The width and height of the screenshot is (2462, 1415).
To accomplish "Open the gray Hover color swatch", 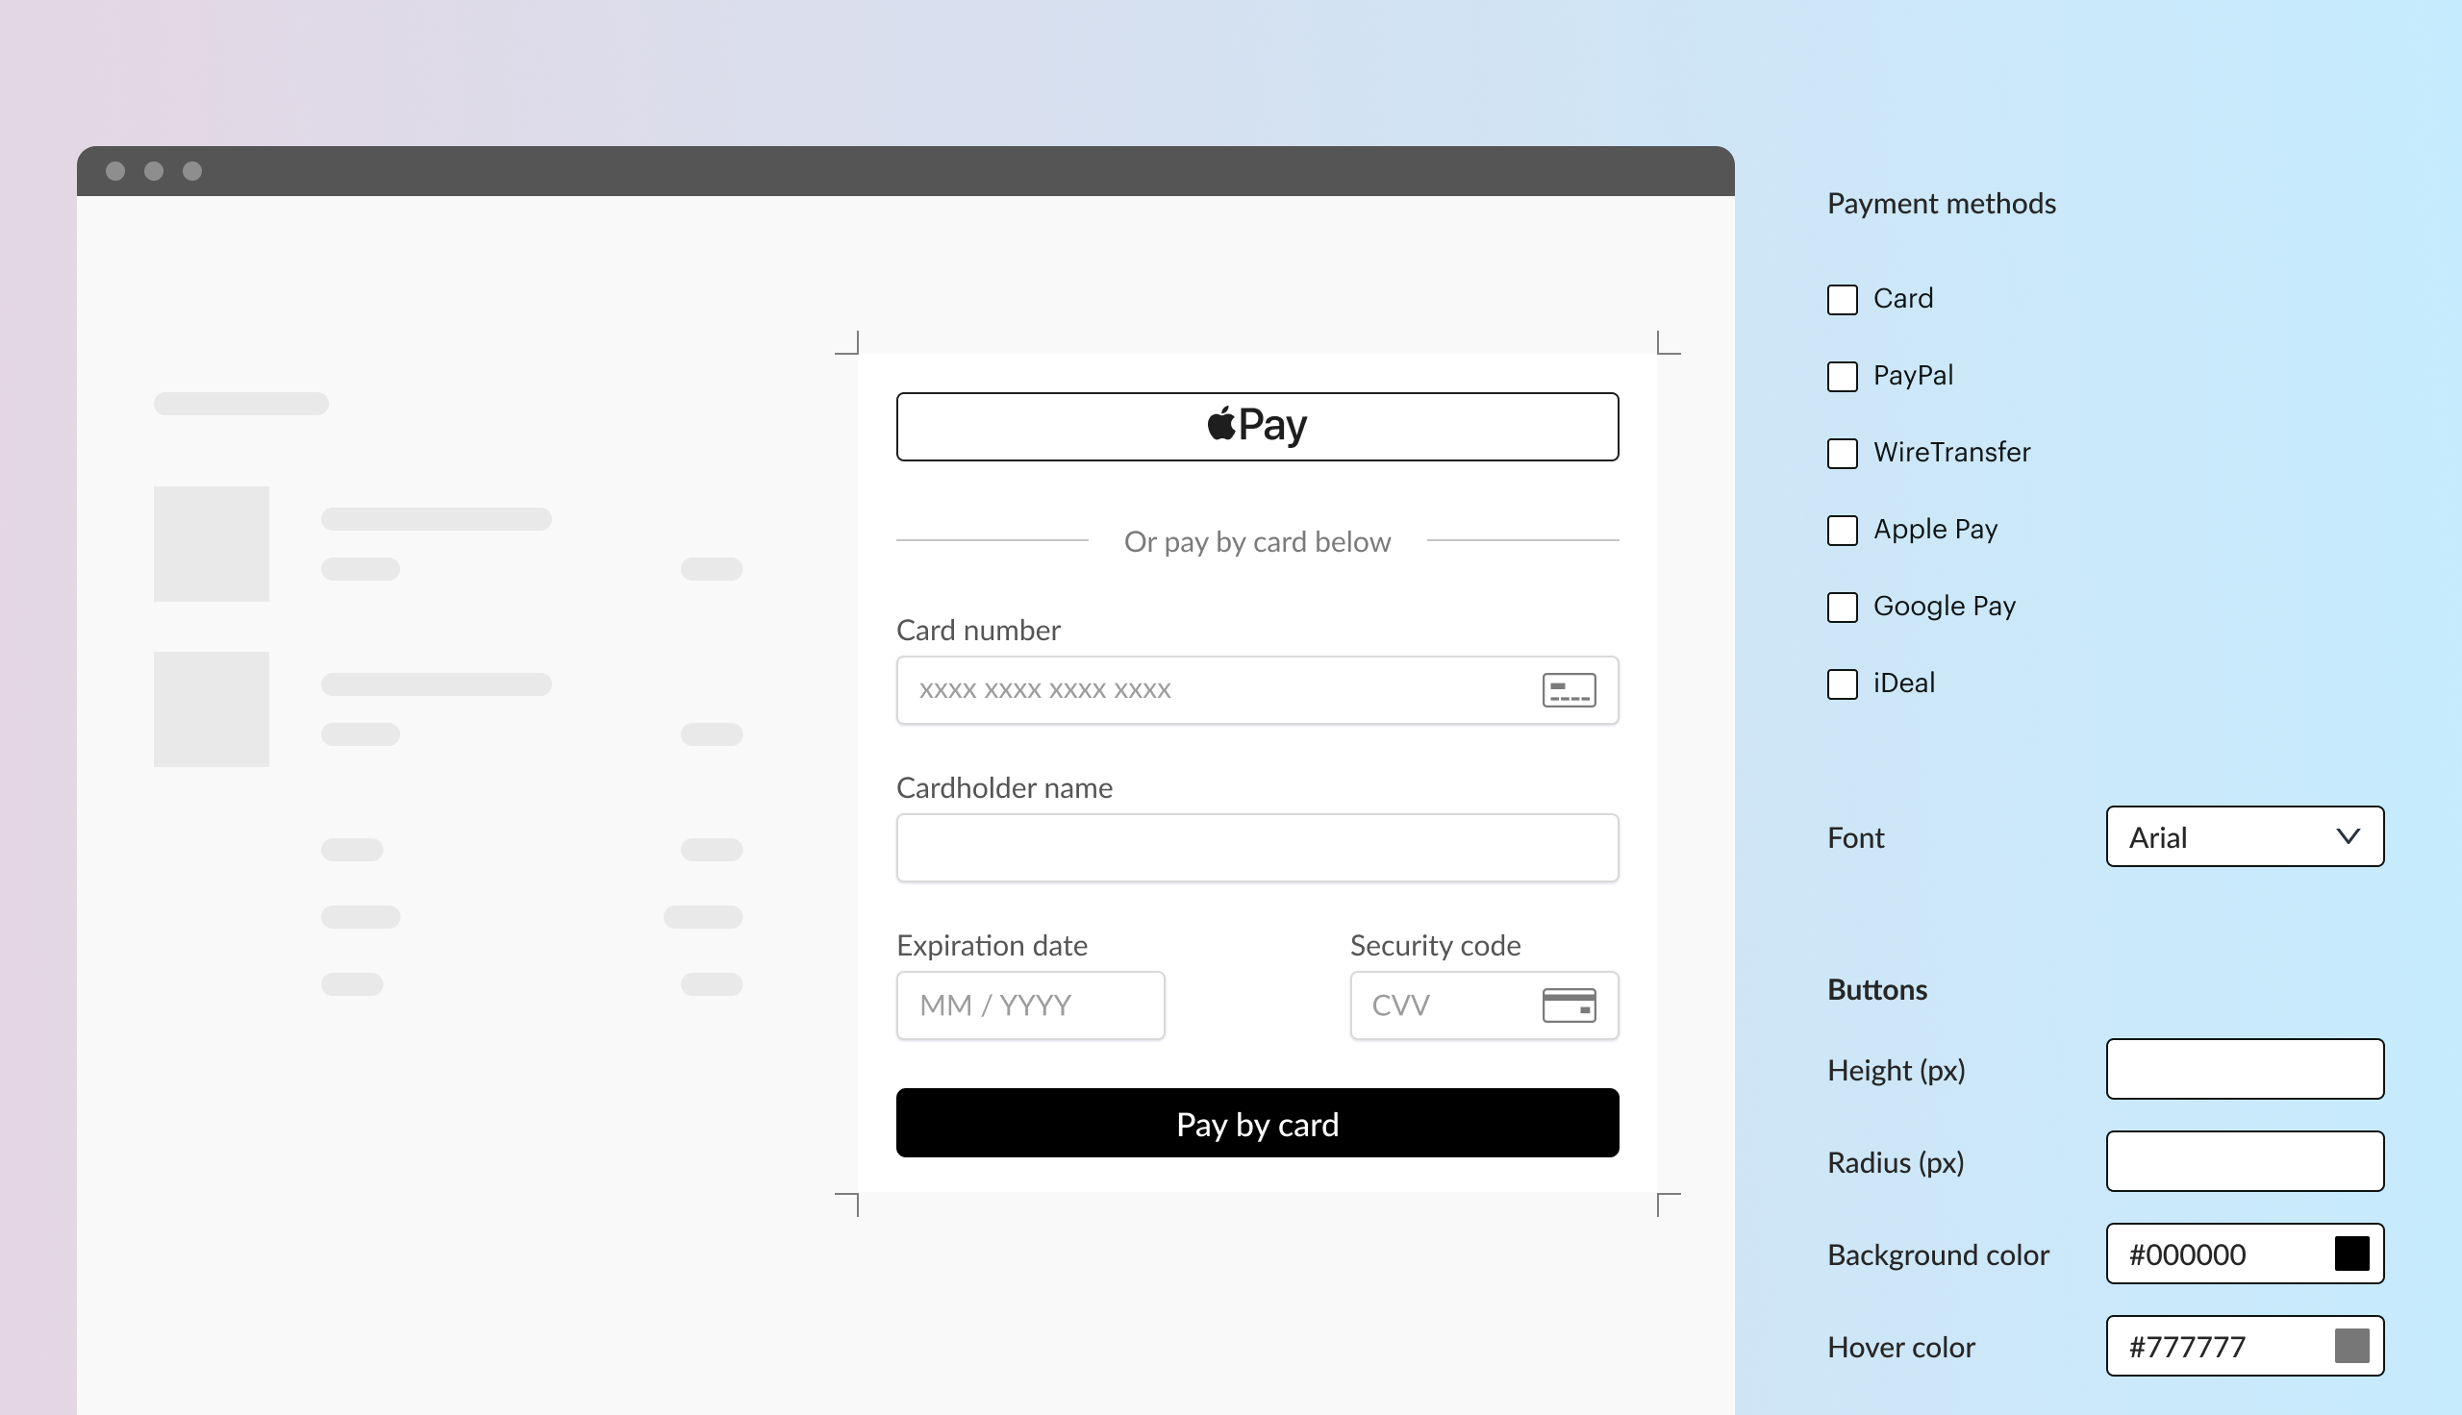I will click(x=2351, y=1345).
